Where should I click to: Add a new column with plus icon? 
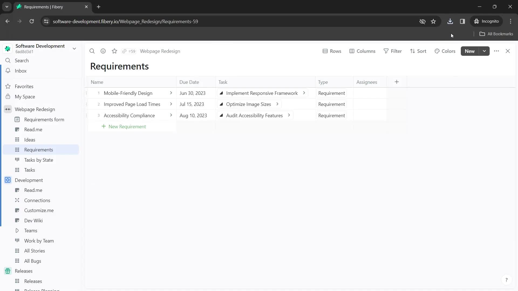397,82
